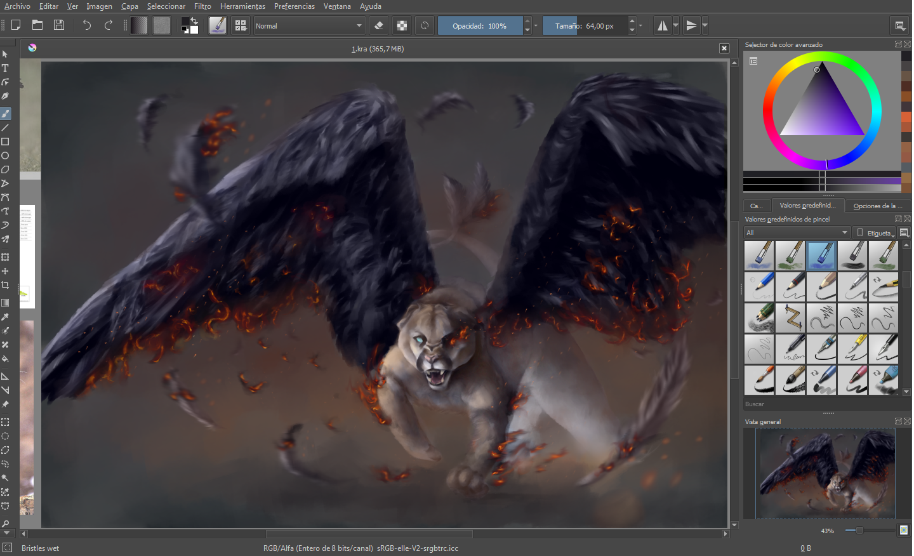Switch to Opciones de la herramienta tab
The height and width of the screenshot is (556, 914).
tap(878, 206)
